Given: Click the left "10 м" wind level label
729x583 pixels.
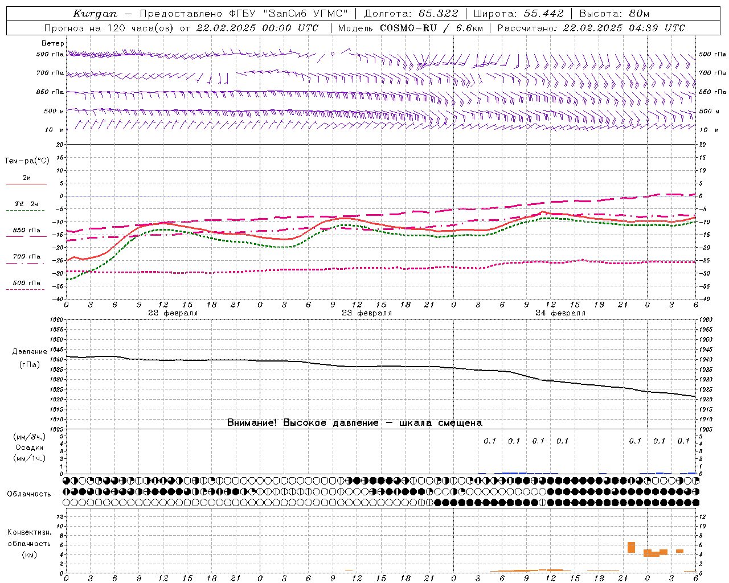Looking at the screenshot, I should click(x=55, y=130).
